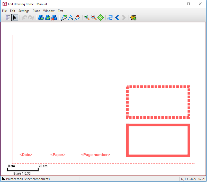Screen dimensions: 207x182
Task: Click the Scale 1:6.32 label
Action: 22,174
